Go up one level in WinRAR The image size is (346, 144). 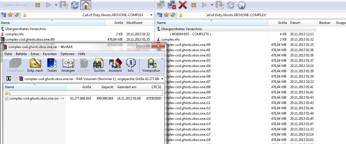point(9,79)
